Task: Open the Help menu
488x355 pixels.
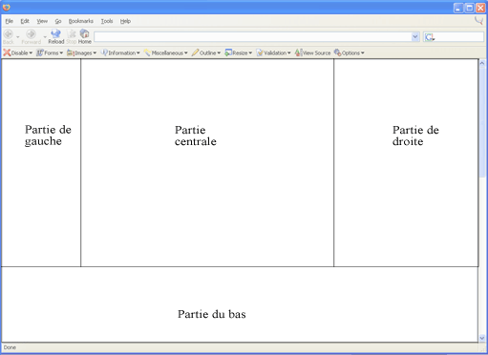Action: tap(125, 21)
